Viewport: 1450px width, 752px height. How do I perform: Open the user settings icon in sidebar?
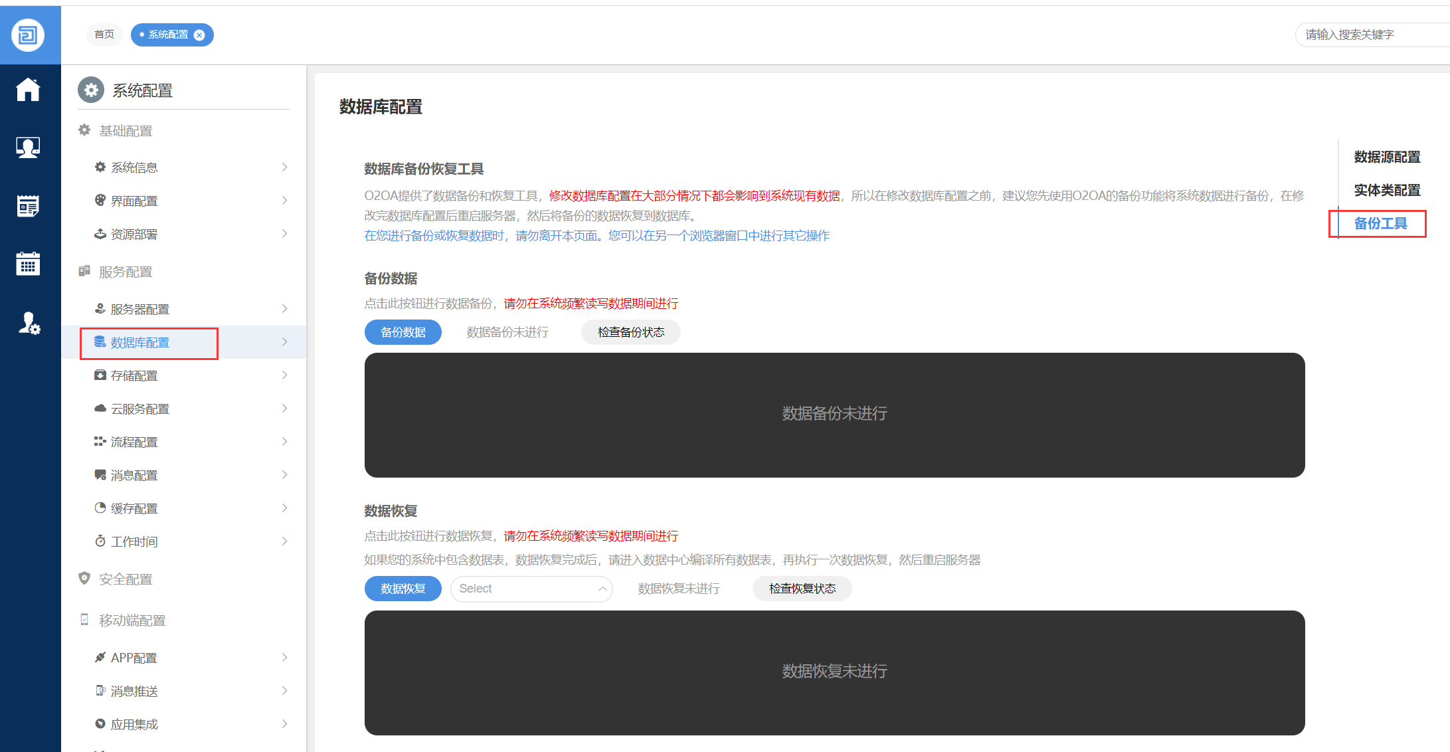click(29, 324)
